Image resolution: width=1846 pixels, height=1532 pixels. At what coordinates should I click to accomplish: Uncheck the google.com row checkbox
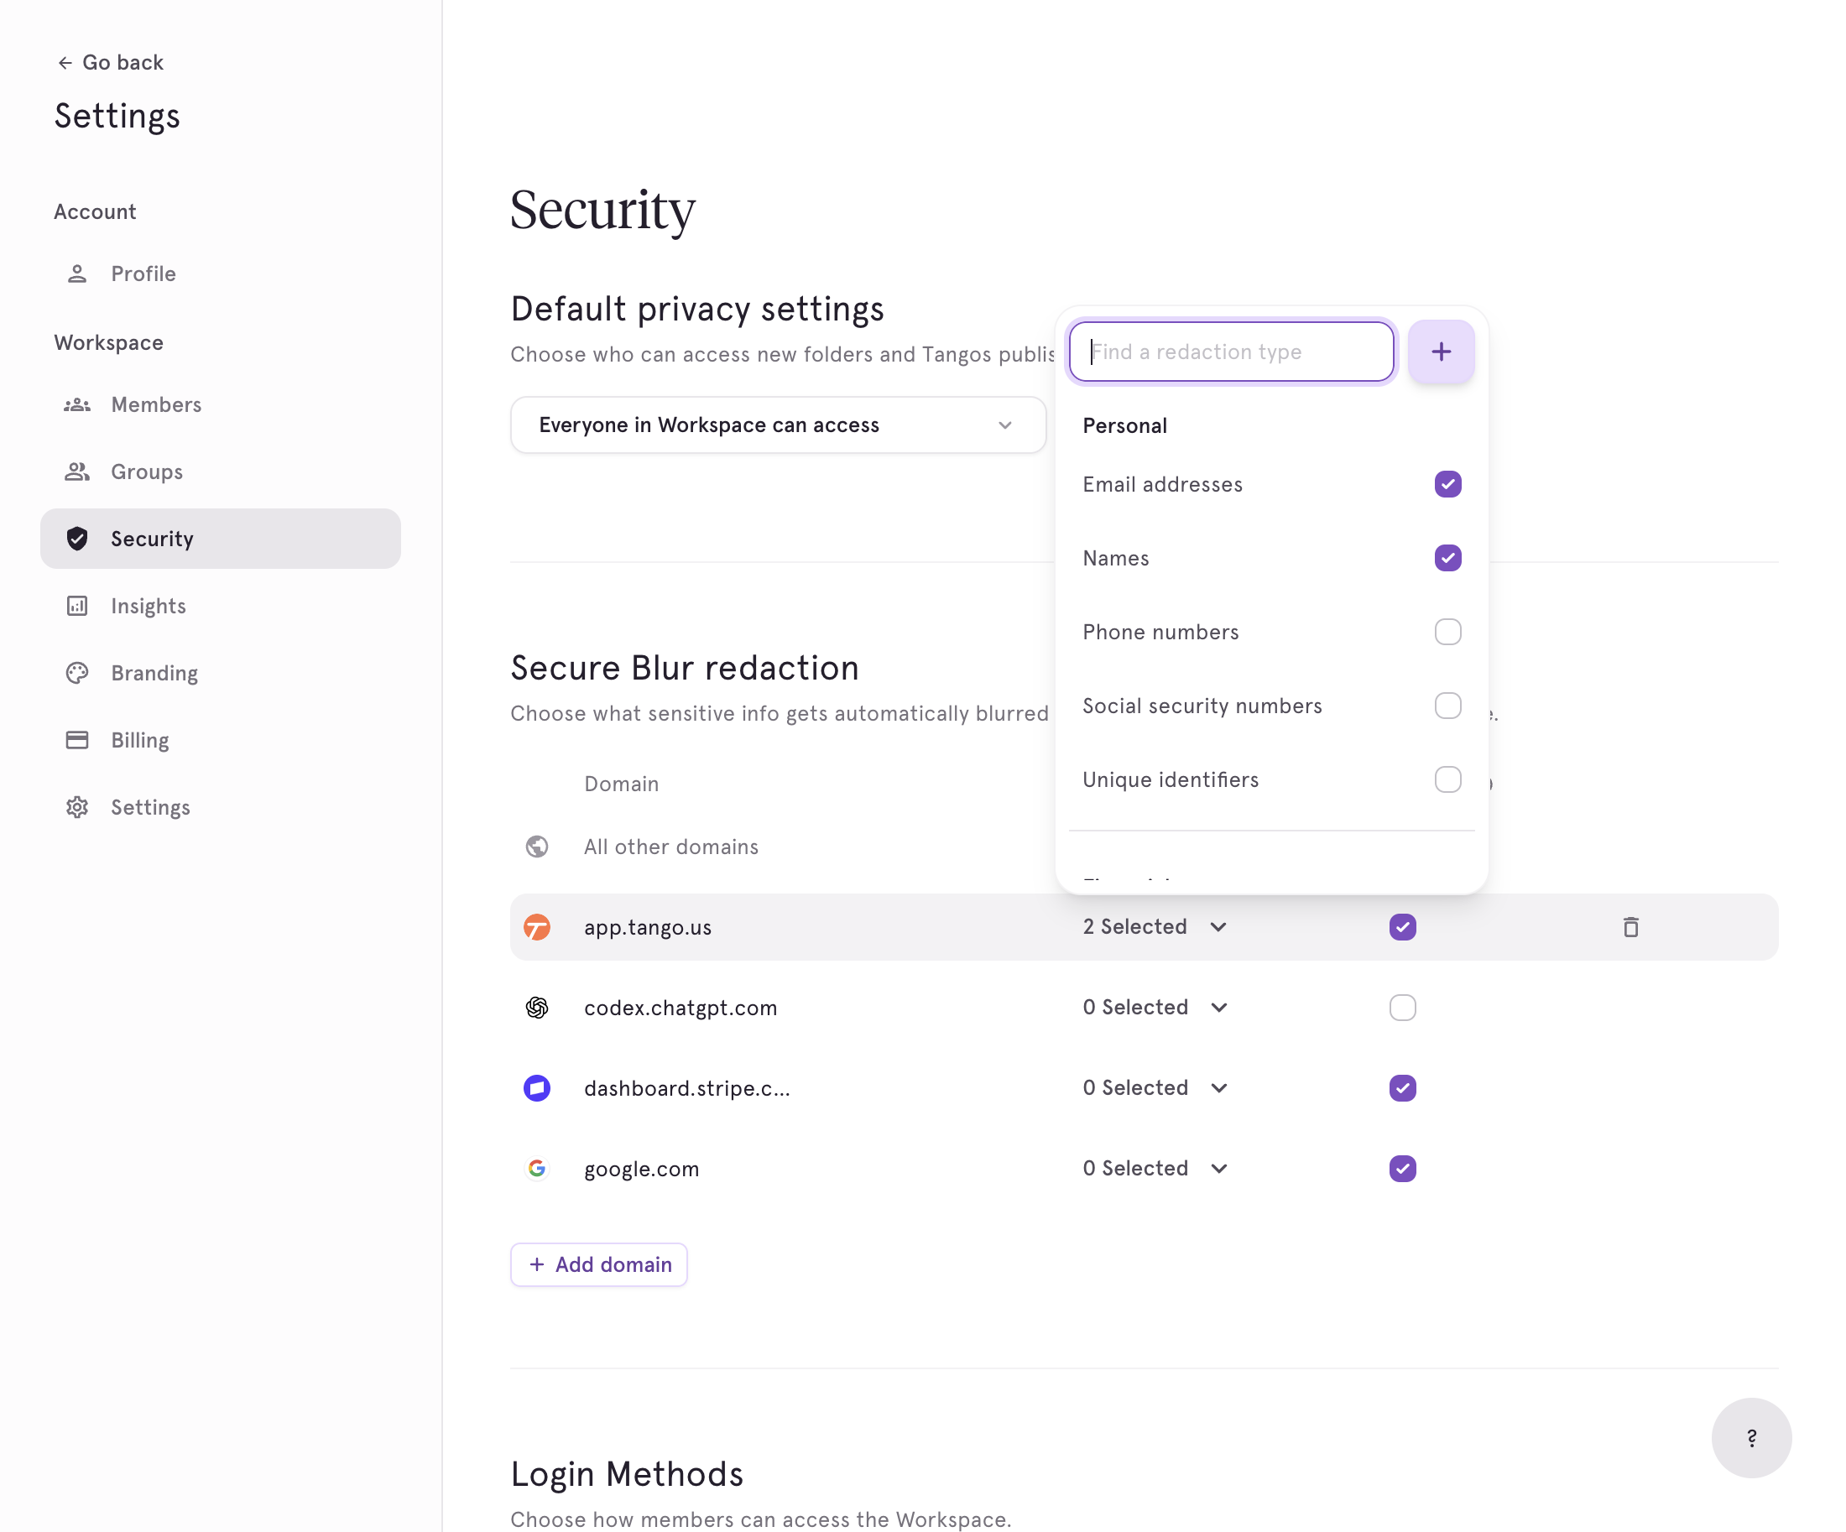(1403, 1168)
